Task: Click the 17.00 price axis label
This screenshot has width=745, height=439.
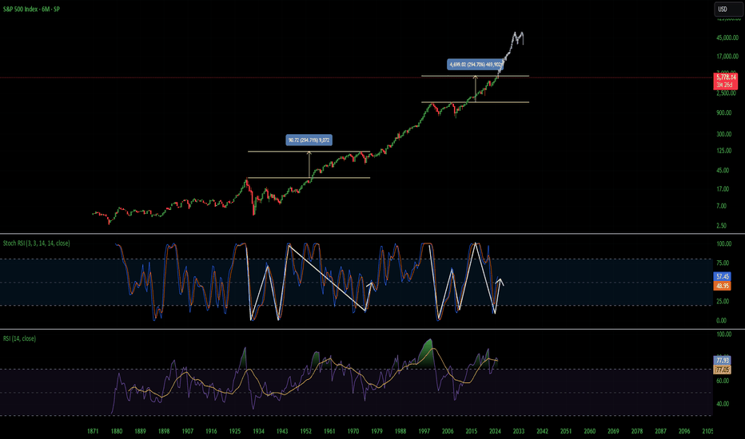Action: [x=723, y=189]
